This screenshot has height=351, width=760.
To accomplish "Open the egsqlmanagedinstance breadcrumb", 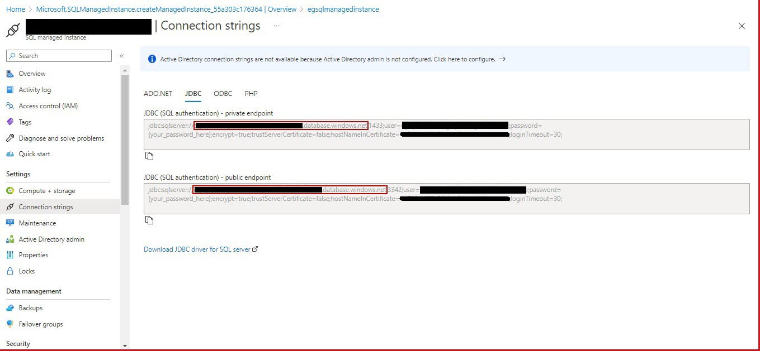I will tap(343, 9).
